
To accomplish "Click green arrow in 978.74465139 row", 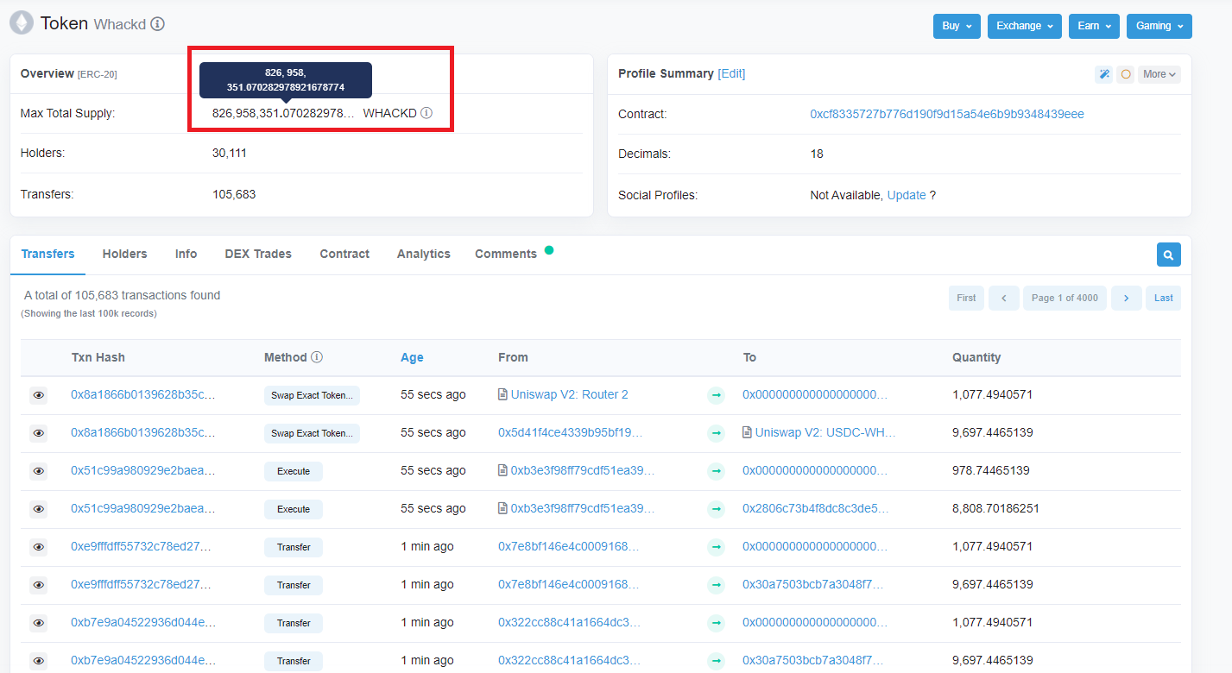I will pyautogui.click(x=716, y=471).
